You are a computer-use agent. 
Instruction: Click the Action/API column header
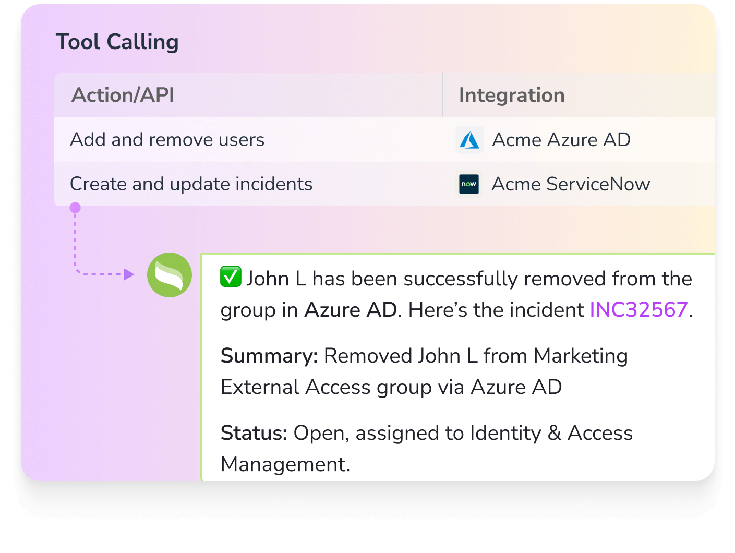pyautogui.click(x=123, y=95)
